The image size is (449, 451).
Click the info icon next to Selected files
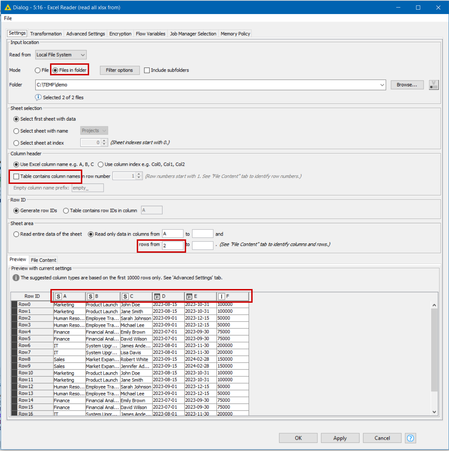point(38,97)
